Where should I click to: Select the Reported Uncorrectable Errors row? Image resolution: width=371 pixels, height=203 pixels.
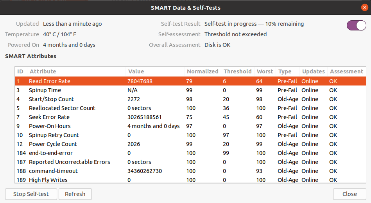click(x=190, y=162)
